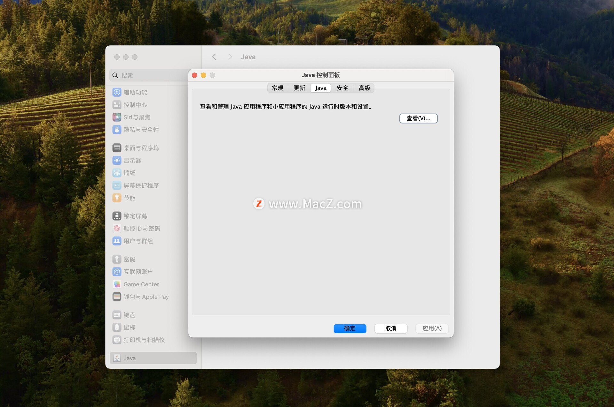Select the 显示器 label text
Viewport: 614px width, 407px height.
pos(132,160)
